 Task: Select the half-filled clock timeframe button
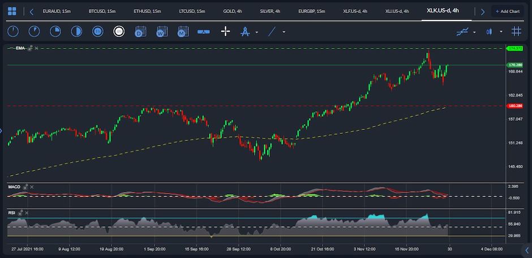(76, 32)
